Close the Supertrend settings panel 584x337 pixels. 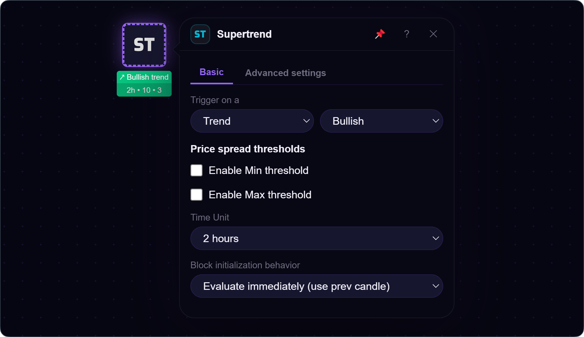tap(433, 34)
